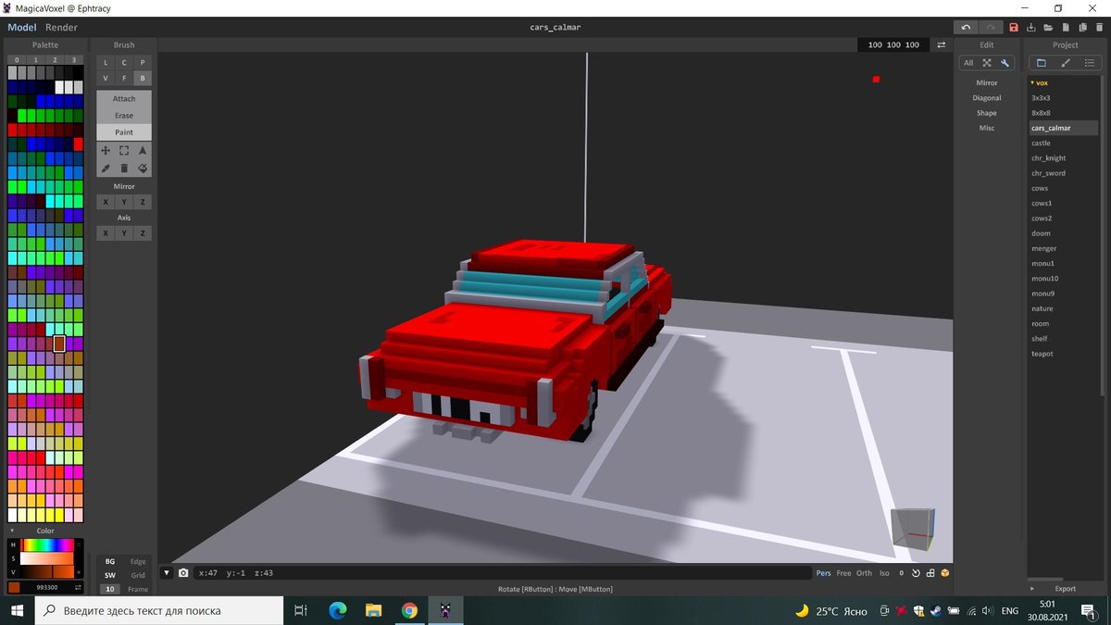
Task: Click the All button in Edit panel
Action: tap(968, 63)
